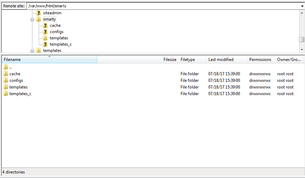
Task: Click the tree scrollbar up arrow
Action: (x=302, y=13)
